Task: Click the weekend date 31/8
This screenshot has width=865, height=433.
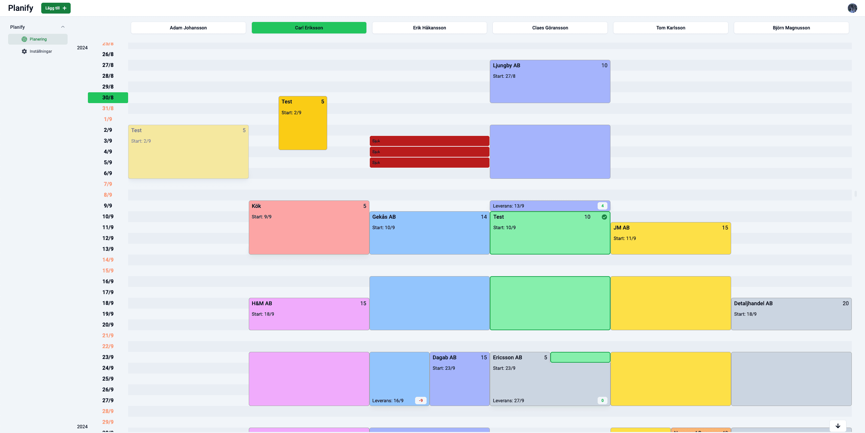Action: coord(108,109)
